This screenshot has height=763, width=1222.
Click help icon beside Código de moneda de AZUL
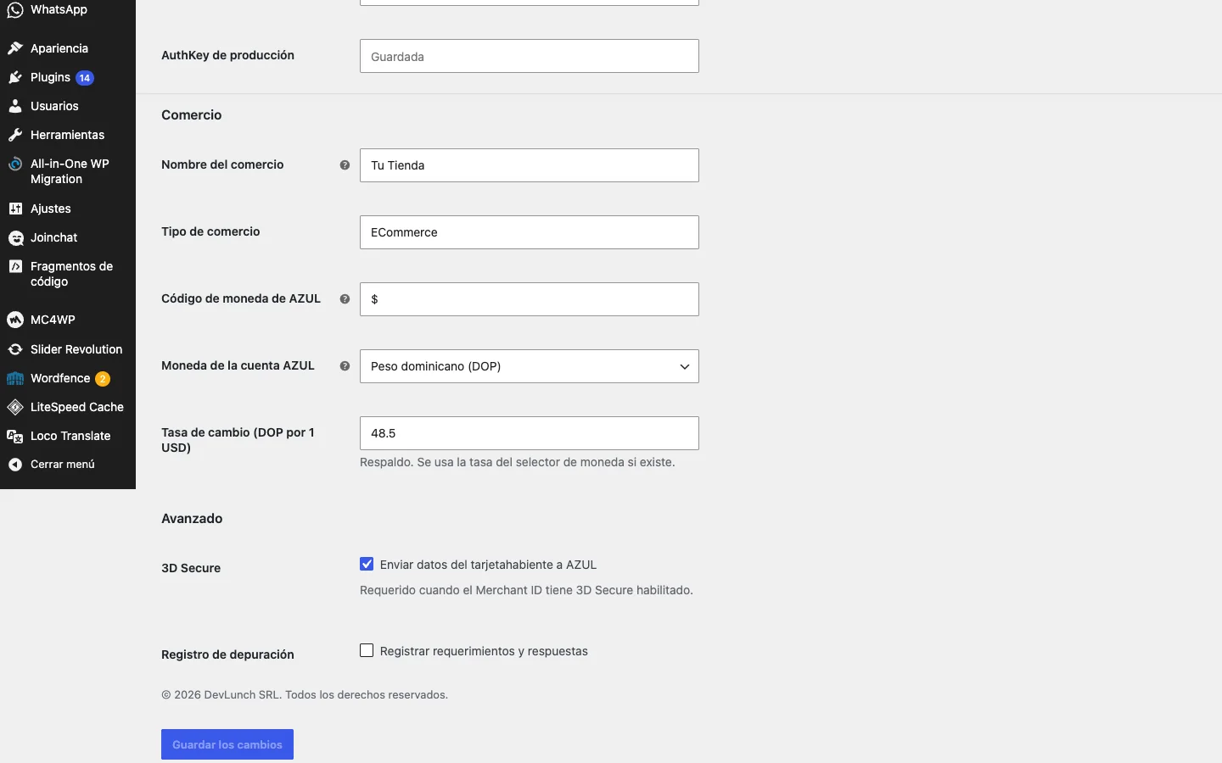345,299
